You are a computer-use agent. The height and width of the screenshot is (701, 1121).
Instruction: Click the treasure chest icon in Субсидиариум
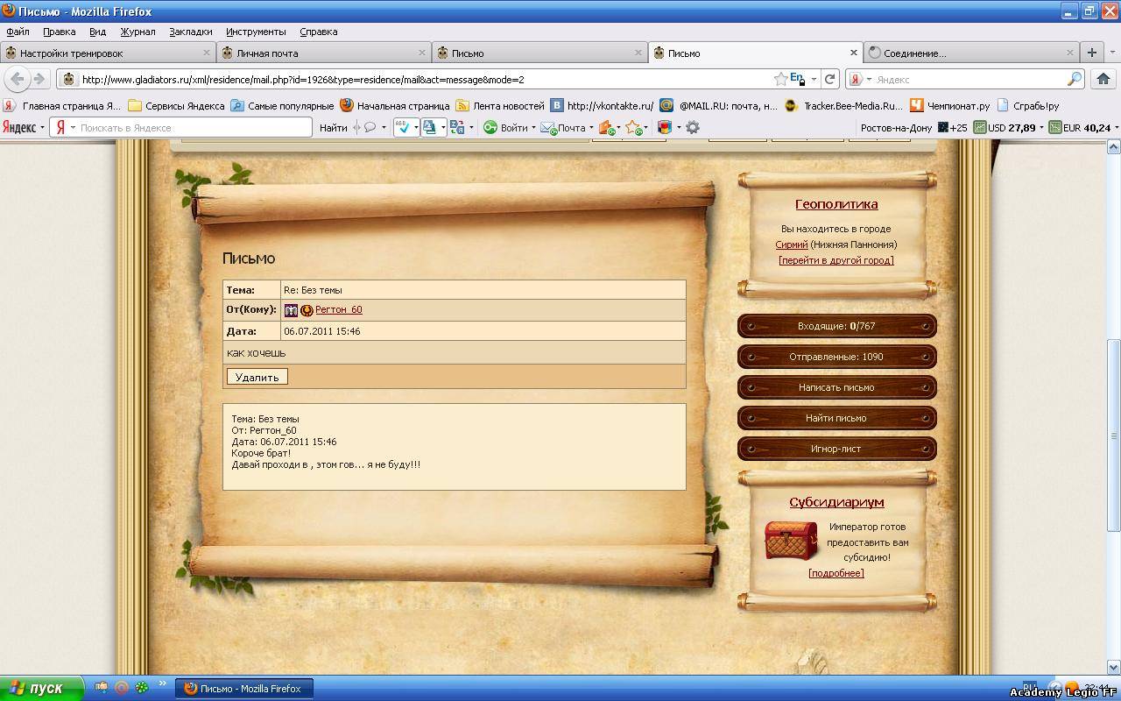click(791, 540)
